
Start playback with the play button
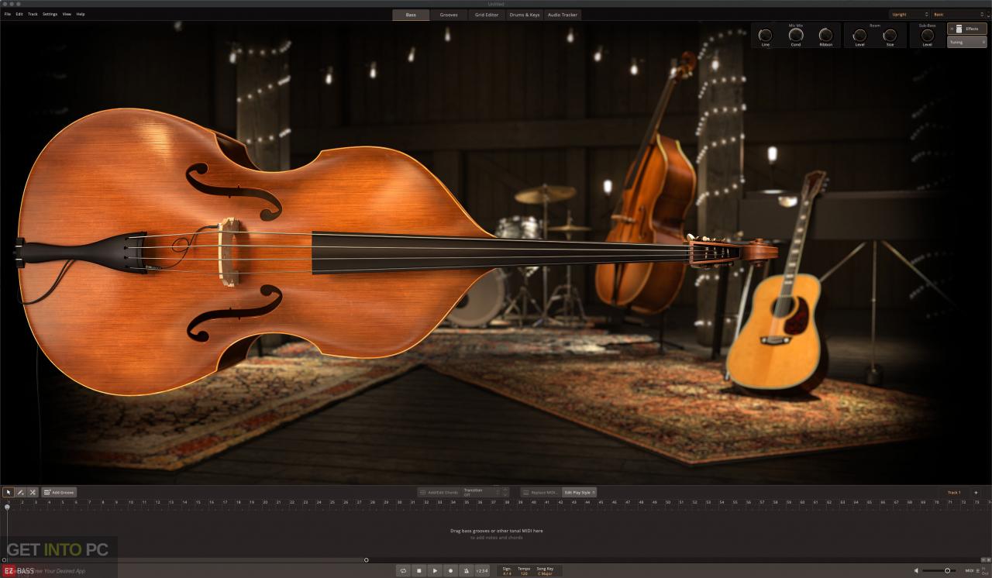pyautogui.click(x=435, y=570)
